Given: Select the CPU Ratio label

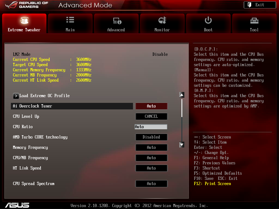Looking at the screenshot, I should click(x=23, y=127).
